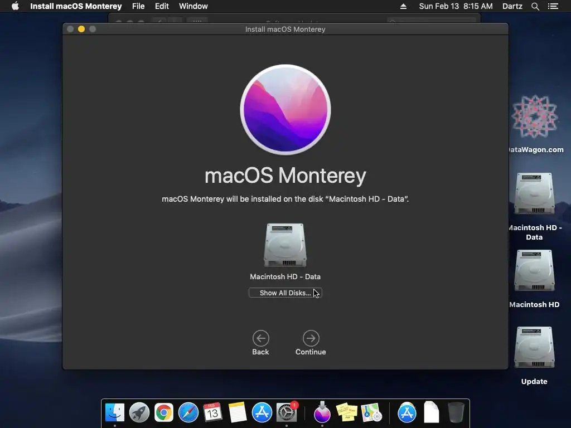
Task: Launch Google Chrome from the Dock
Action: (164, 412)
